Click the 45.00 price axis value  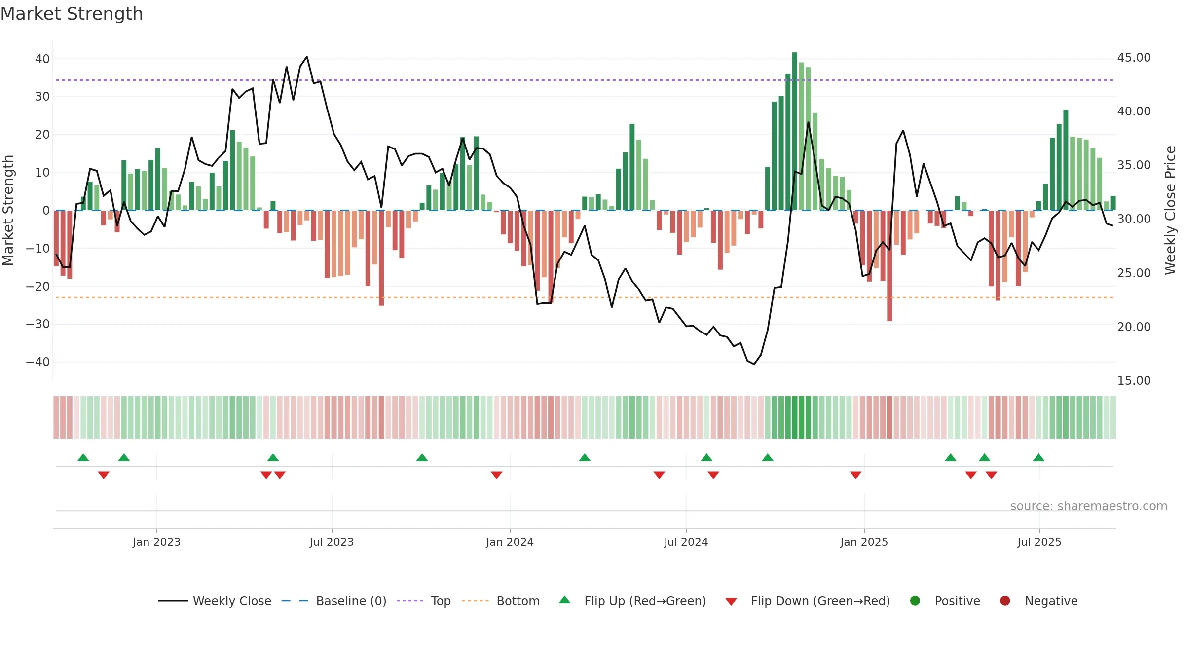(x=1134, y=58)
